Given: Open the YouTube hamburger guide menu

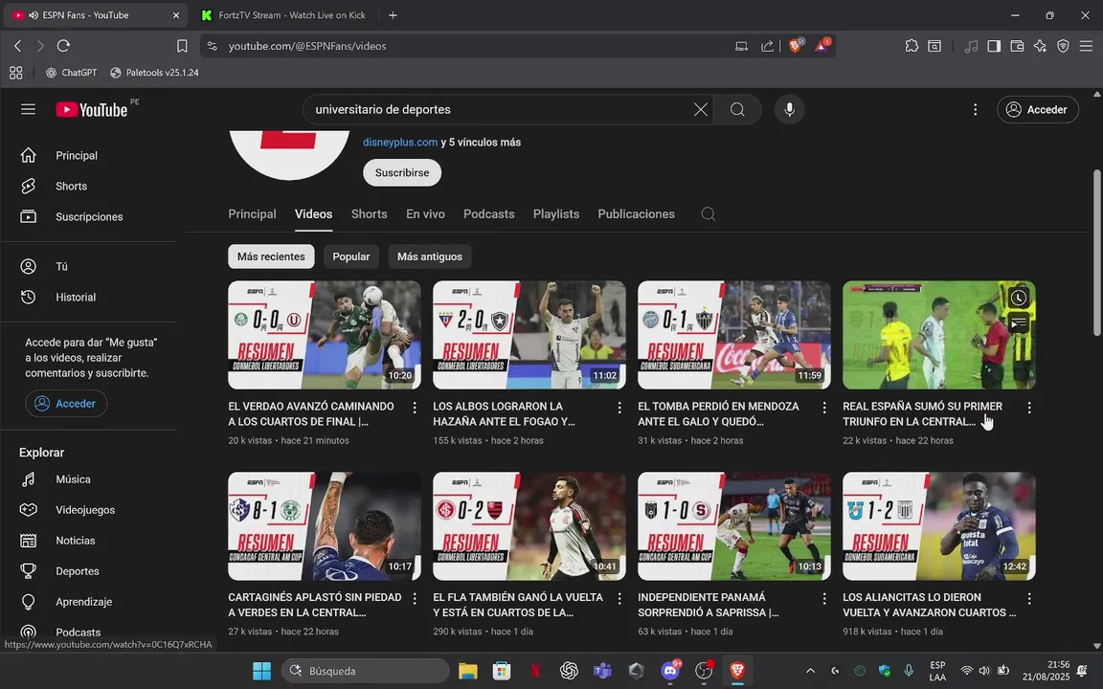Looking at the screenshot, I should coord(28,109).
